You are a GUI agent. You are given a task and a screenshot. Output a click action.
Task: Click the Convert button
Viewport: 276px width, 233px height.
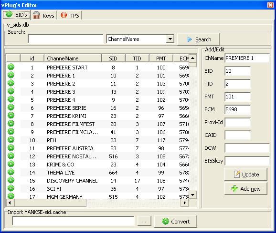coord(176,222)
